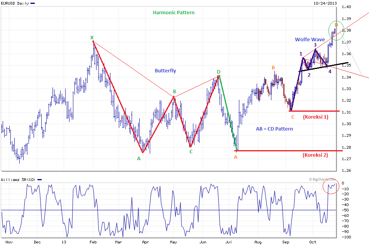Click the "May" month label

[x=173, y=242]
